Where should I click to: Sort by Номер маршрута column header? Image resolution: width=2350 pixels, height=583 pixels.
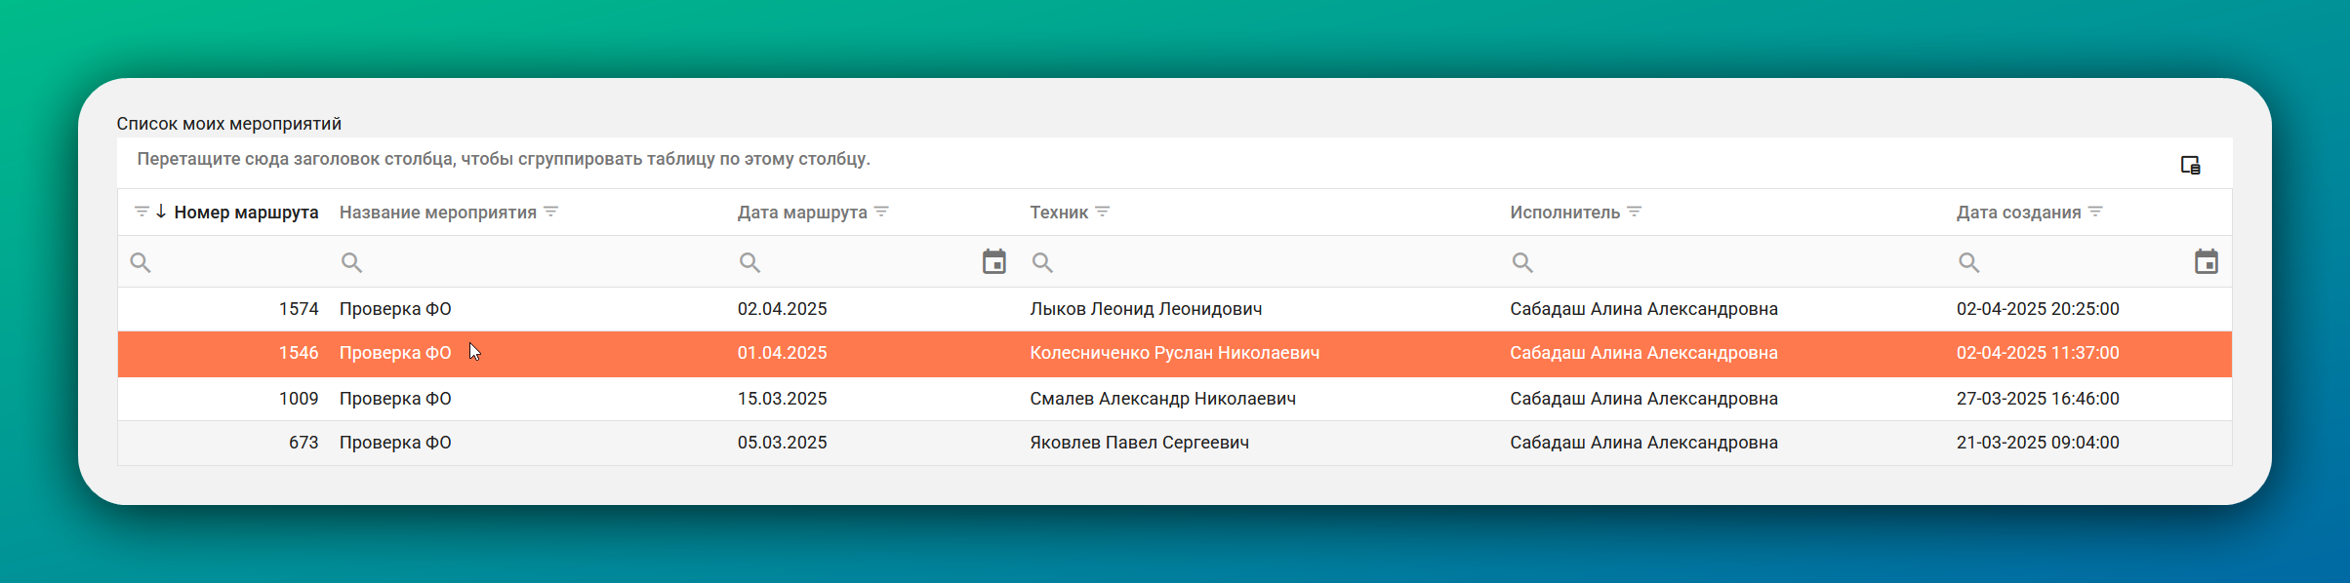pyautogui.click(x=246, y=213)
